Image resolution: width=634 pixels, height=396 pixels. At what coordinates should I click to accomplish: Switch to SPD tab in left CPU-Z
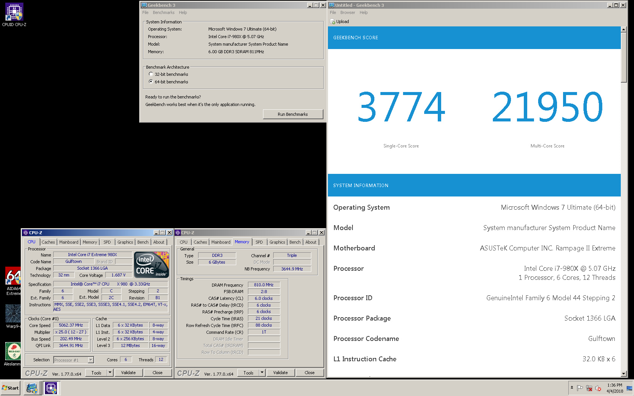107,242
